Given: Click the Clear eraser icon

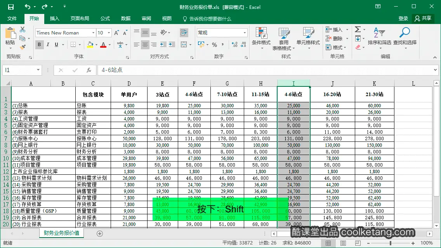Looking at the screenshot, I should (358, 47).
